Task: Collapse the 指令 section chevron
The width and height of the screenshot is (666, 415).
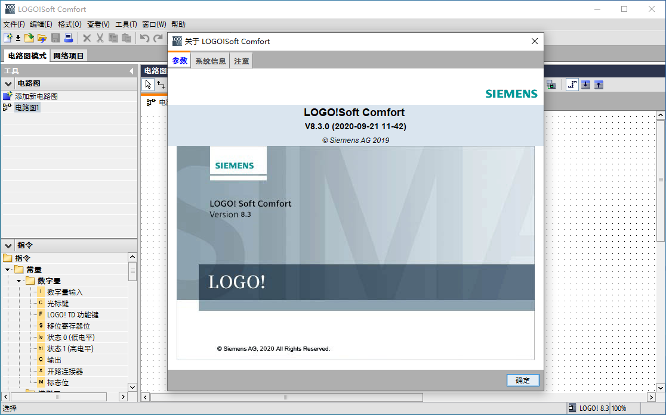Action: [8, 245]
